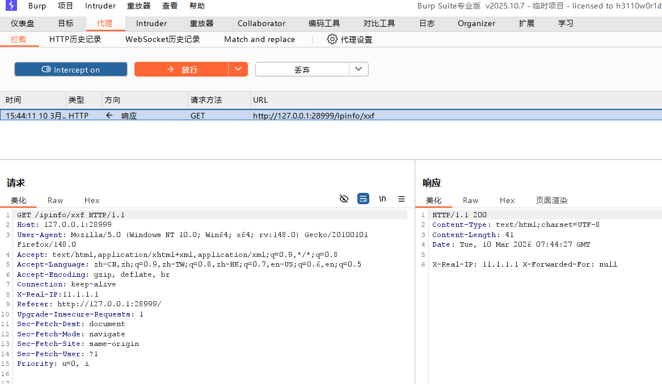Click the response body X-Forwarded-For: null text
The height and width of the screenshot is (384, 662).
(570, 264)
